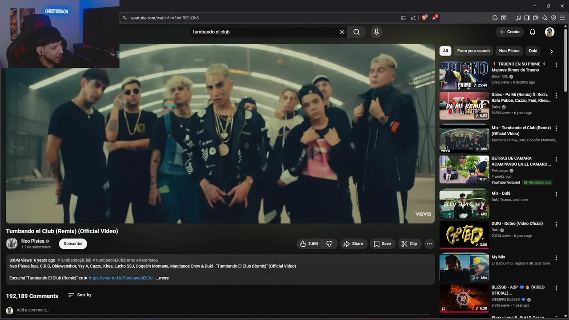
Task: Open Brave Rewards triangle icon
Action: click(435, 17)
